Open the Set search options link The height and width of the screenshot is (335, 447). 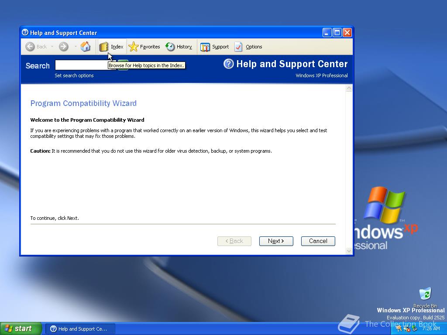(x=74, y=75)
